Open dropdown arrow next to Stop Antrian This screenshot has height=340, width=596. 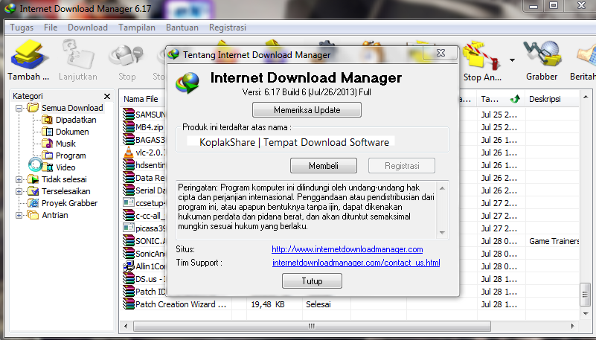click(512, 60)
